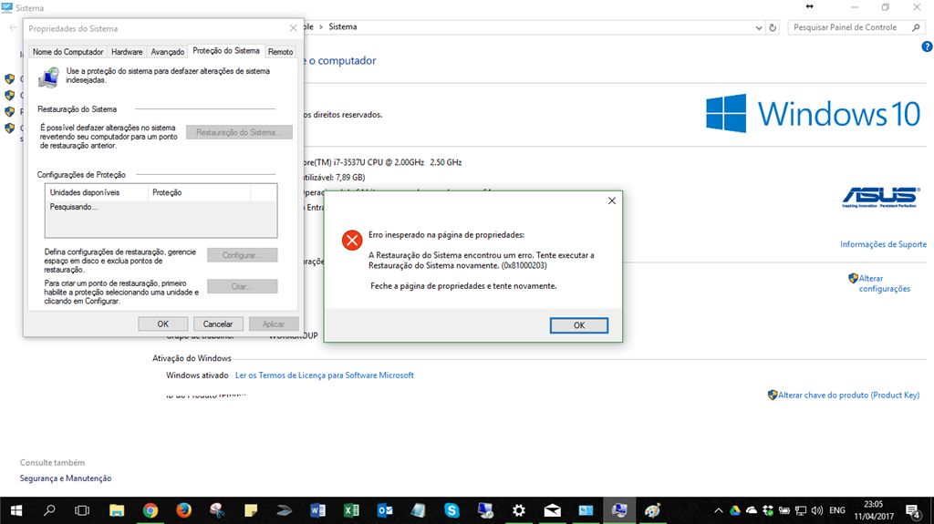Click the ENG language indicator

[837, 510]
